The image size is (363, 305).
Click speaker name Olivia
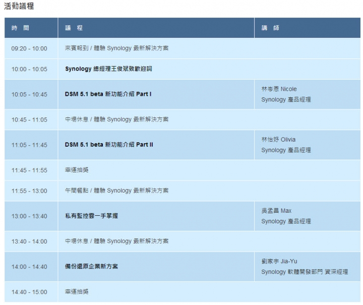[x=278, y=140]
